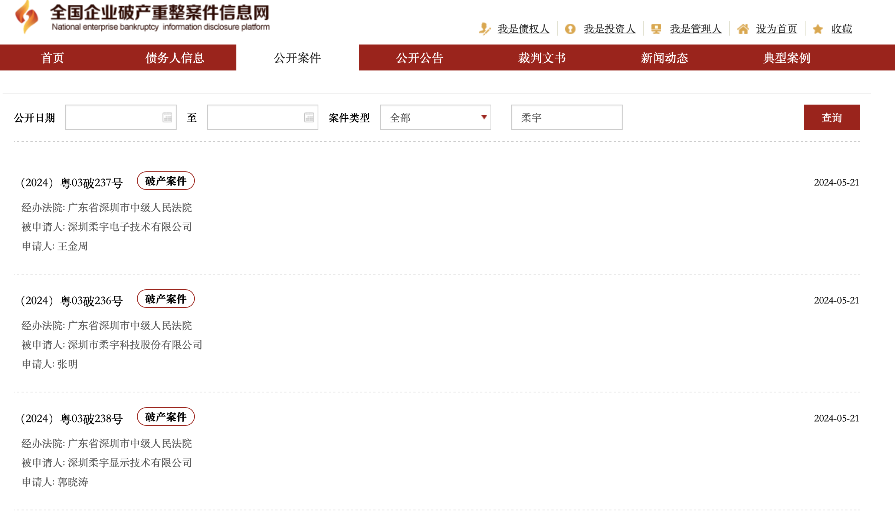
Task: Open case （2024）粤03破238号
Action: click(72, 419)
